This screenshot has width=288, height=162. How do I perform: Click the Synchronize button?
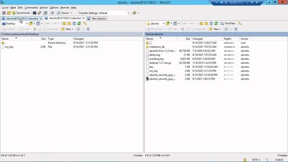(21, 13)
